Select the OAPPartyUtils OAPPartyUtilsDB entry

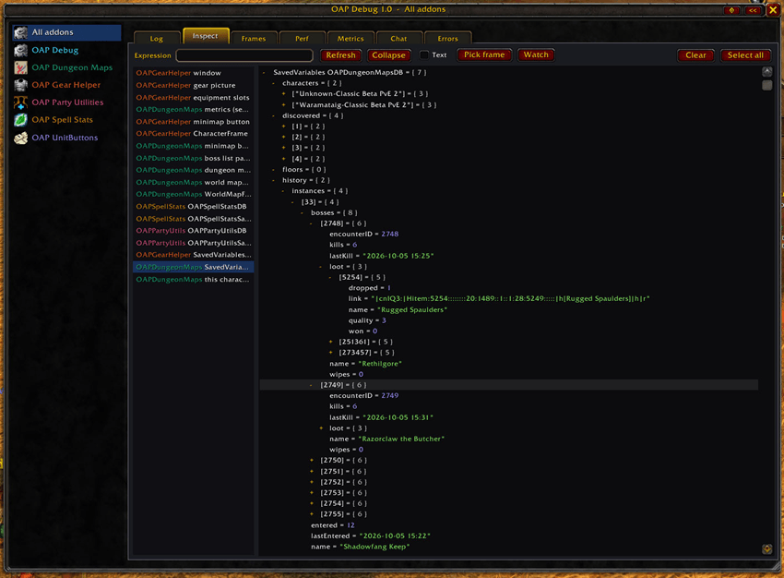tap(194, 231)
